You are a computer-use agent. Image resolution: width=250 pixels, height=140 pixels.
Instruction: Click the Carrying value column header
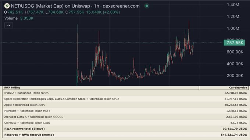(x=238, y=87)
